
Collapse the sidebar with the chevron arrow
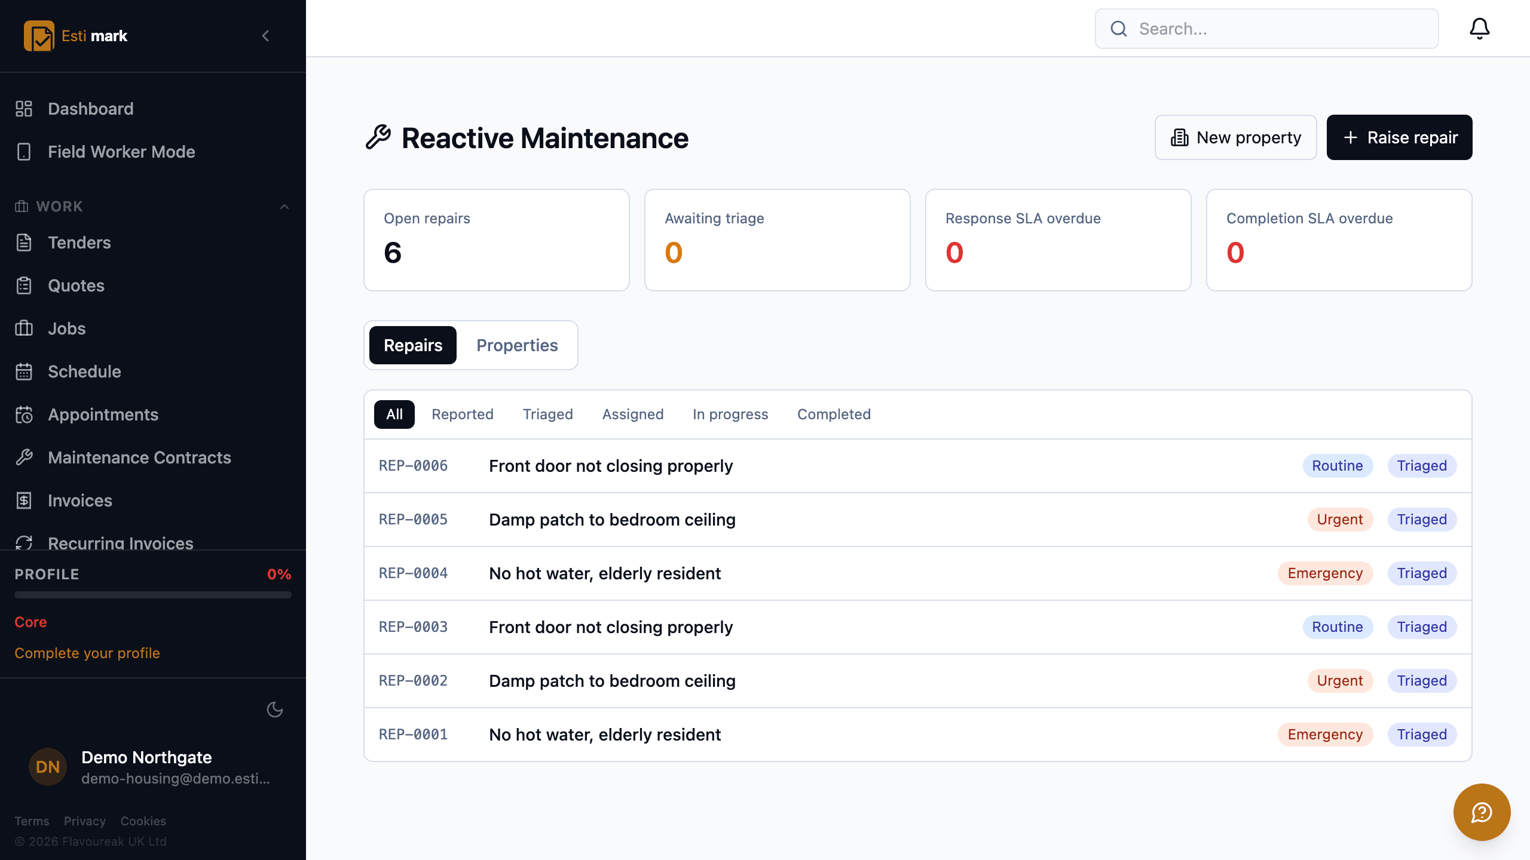coord(266,36)
